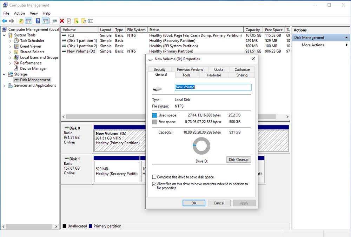Expand Services and Applications node

pos(4,86)
